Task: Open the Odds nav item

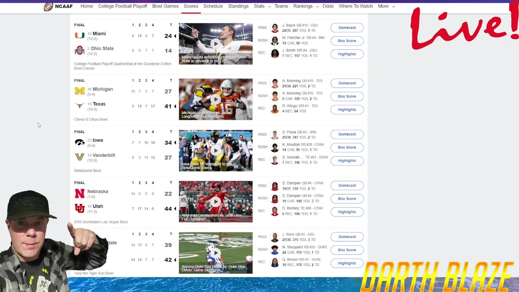Action: click(x=328, y=6)
